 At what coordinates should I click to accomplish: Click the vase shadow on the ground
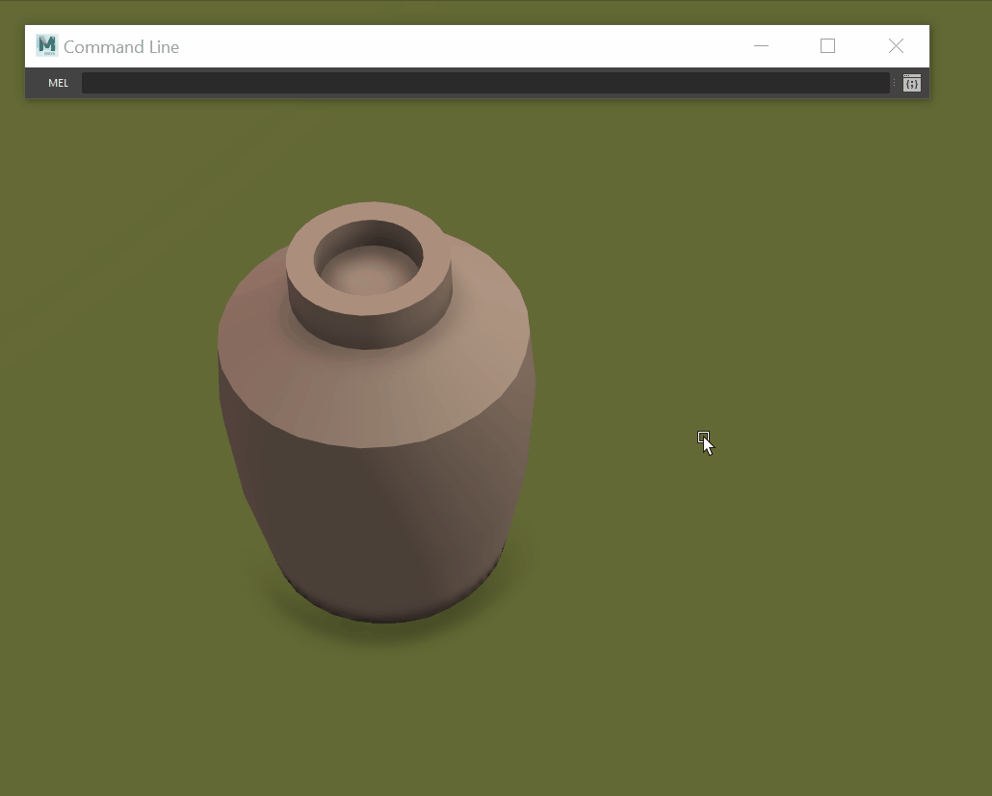click(x=385, y=636)
